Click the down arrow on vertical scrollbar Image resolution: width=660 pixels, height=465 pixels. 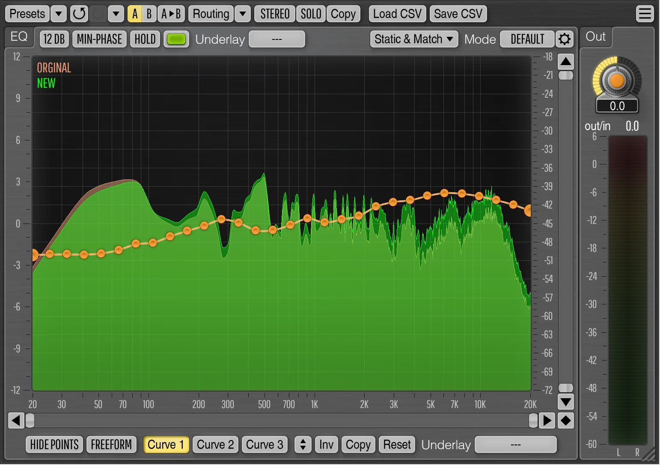click(566, 402)
